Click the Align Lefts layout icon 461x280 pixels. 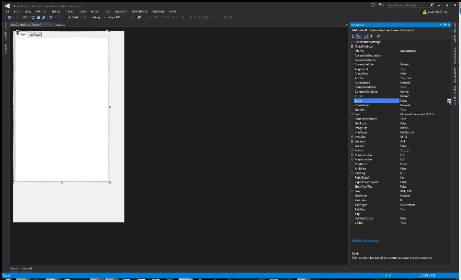click(x=157, y=17)
